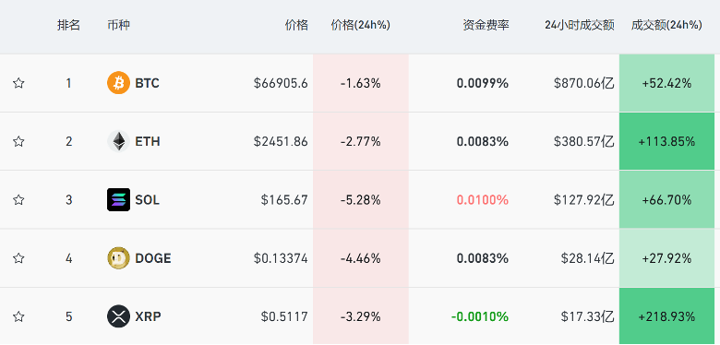Click the +218.93% green volume cell
The width and height of the screenshot is (720, 345).
tap(666, 316)
